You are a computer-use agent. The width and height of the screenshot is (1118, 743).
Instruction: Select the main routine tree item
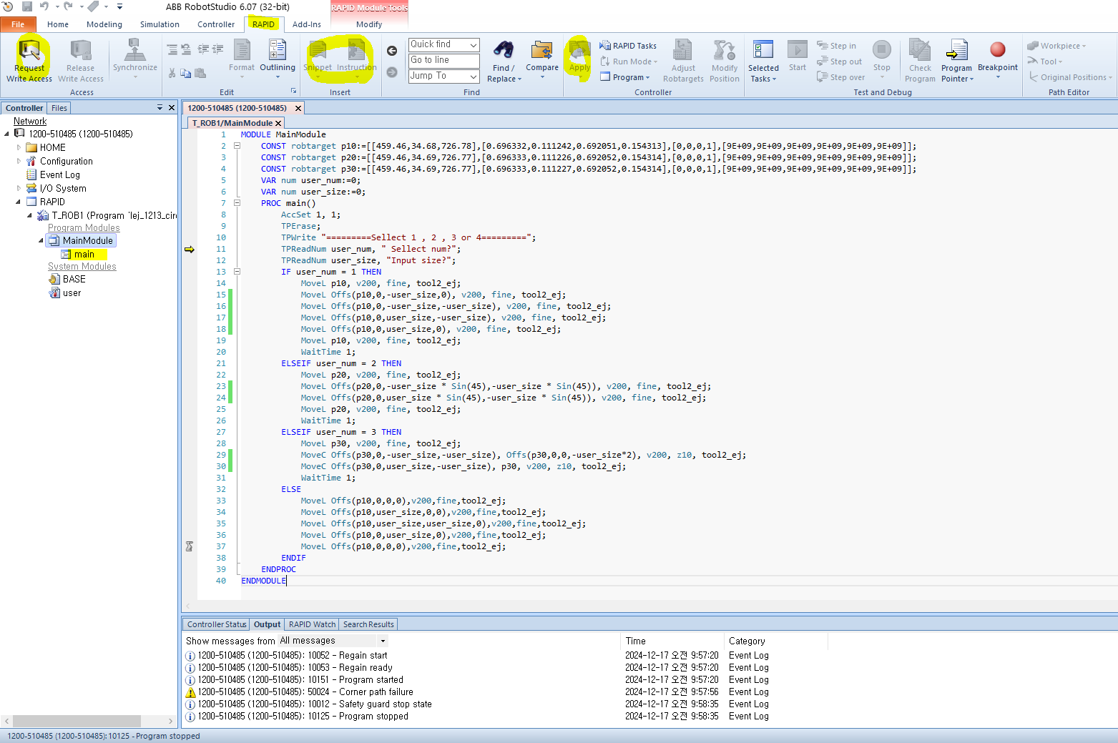click(84, 254)
